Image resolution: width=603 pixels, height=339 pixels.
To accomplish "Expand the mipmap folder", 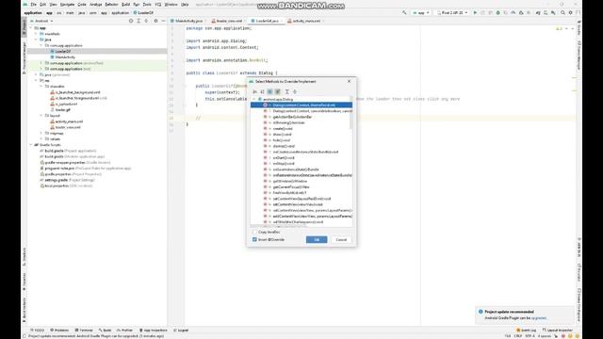I will click(41, 133).
